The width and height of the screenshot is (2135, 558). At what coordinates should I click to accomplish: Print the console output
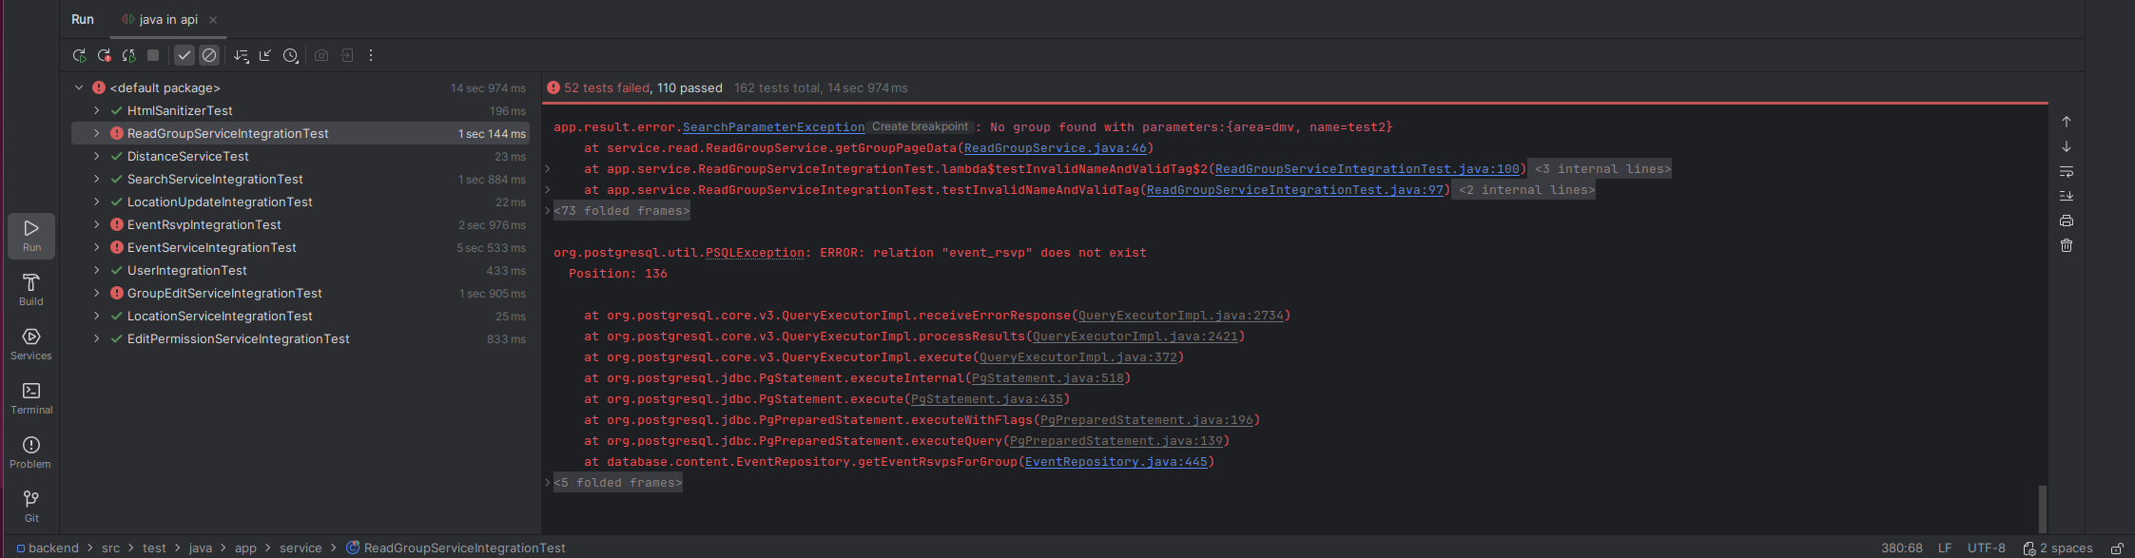[x=2067, y=221]
